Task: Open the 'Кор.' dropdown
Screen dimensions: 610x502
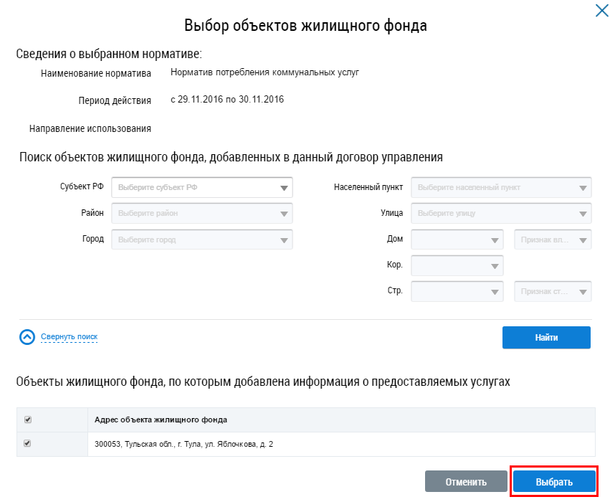Action: coord(457,265)
